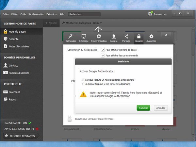
Task: Open the Synchronisation menu in menu bar
Action: coord(36,14)
